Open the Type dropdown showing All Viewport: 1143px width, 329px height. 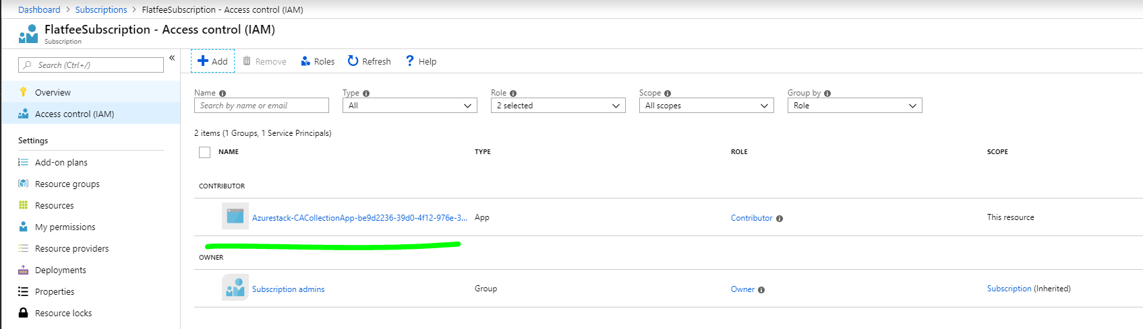pos(410,106)
